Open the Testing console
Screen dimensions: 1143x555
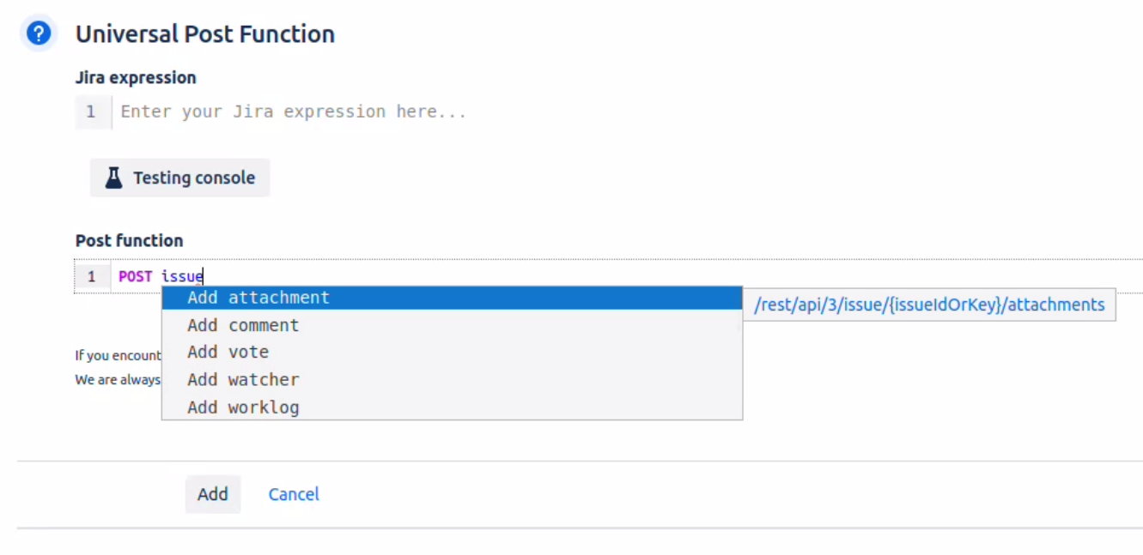coord(180,178)
